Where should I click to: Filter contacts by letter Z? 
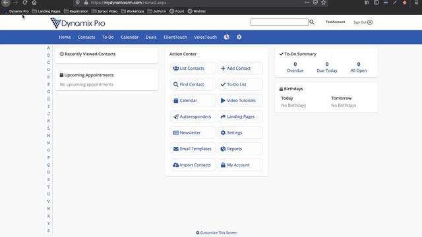(x=48, y=230)
